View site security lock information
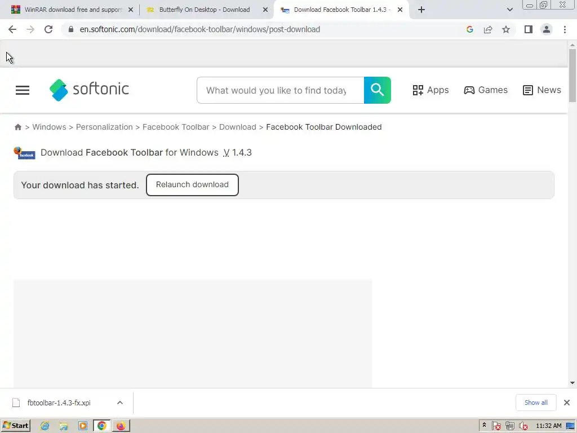This screenshot has width=577, height=433. point(71,29)
